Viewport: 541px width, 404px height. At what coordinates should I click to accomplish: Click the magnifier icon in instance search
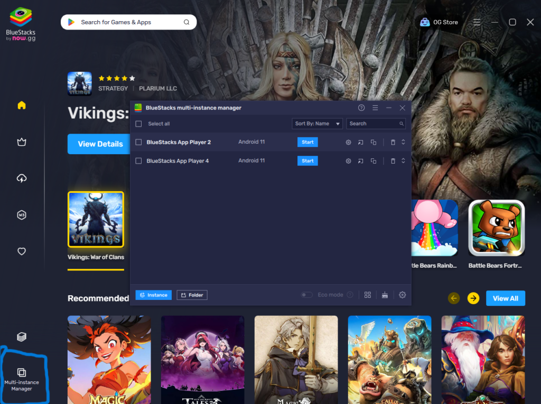click(x=402, y=124)
